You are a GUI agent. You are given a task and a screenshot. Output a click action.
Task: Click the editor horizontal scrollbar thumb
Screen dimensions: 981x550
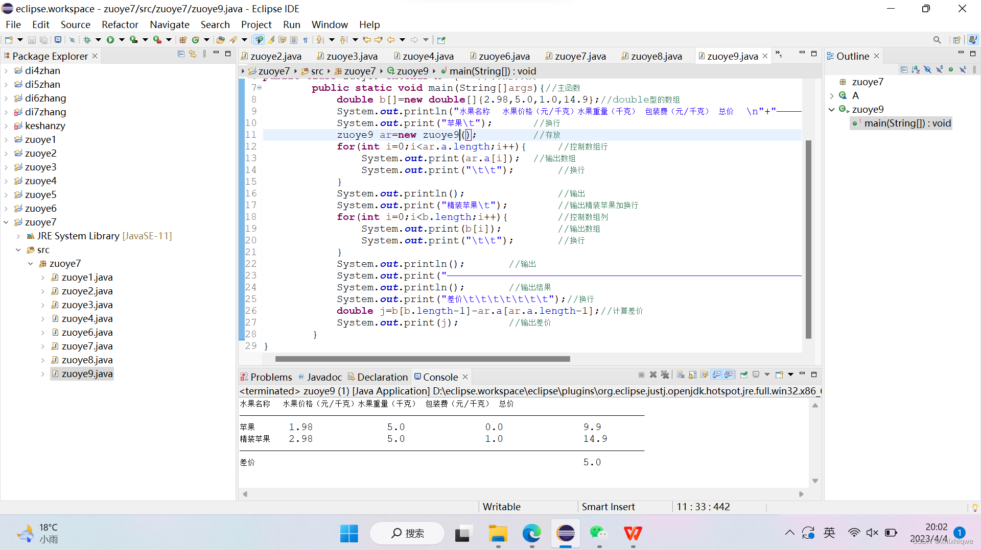pos(423,359)
